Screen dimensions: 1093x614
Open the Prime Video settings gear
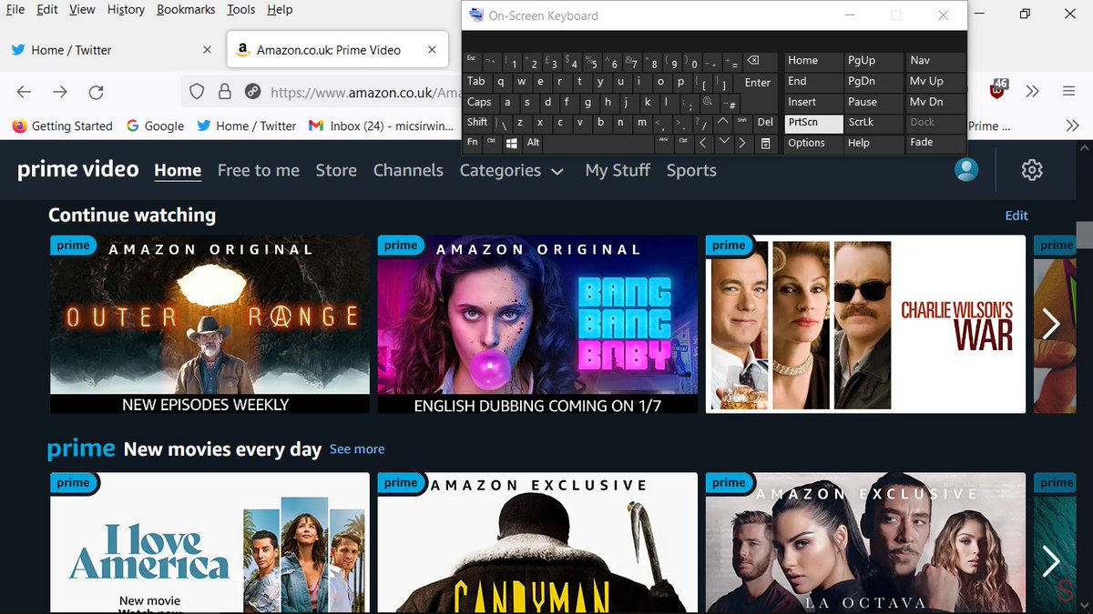coord(1031,170)
